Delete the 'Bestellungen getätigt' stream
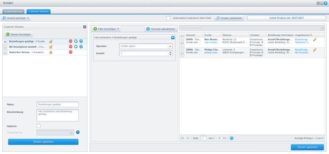The image size is (329, 154). 71,41
